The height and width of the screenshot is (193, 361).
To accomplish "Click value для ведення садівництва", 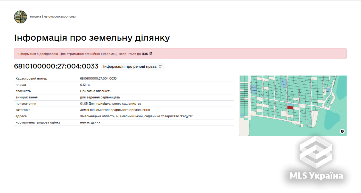I will pos(100,97).
